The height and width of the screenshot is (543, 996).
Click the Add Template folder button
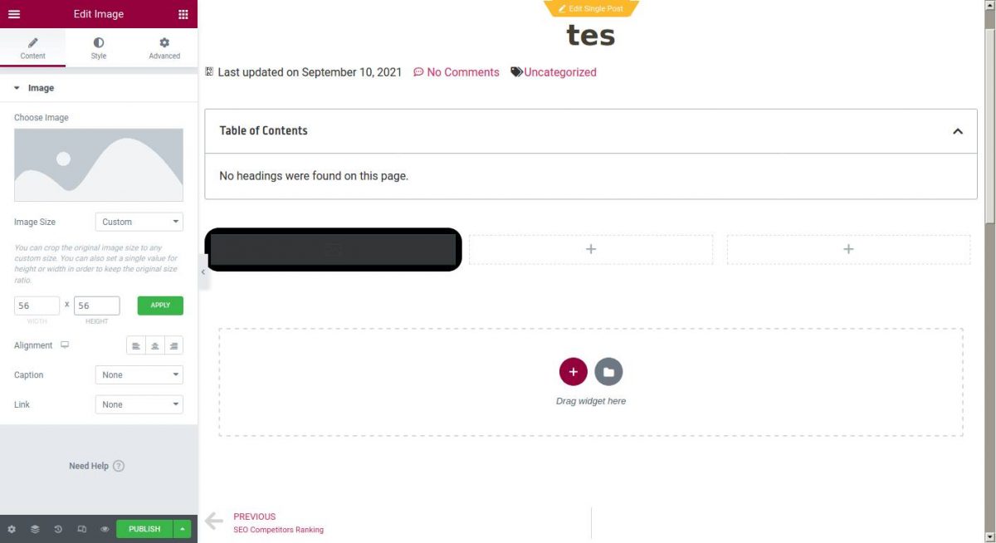[608, 372]
